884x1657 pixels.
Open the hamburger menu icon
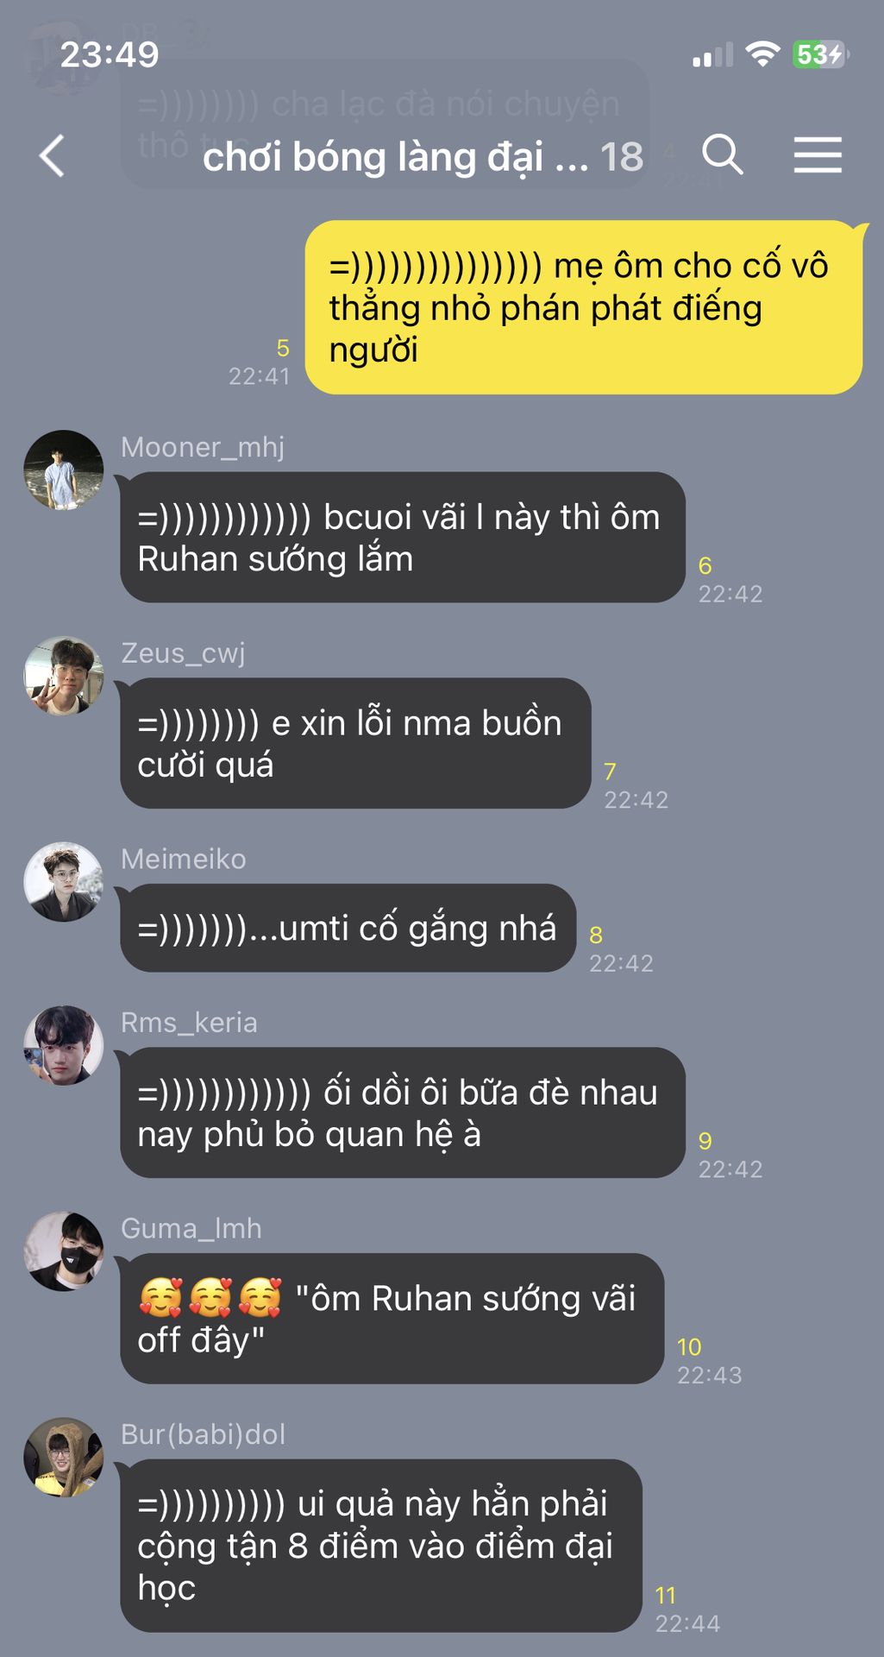click(818, 155)
